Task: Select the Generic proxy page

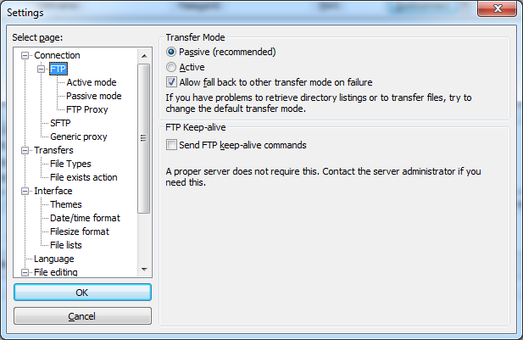Action: click(78, 137)
